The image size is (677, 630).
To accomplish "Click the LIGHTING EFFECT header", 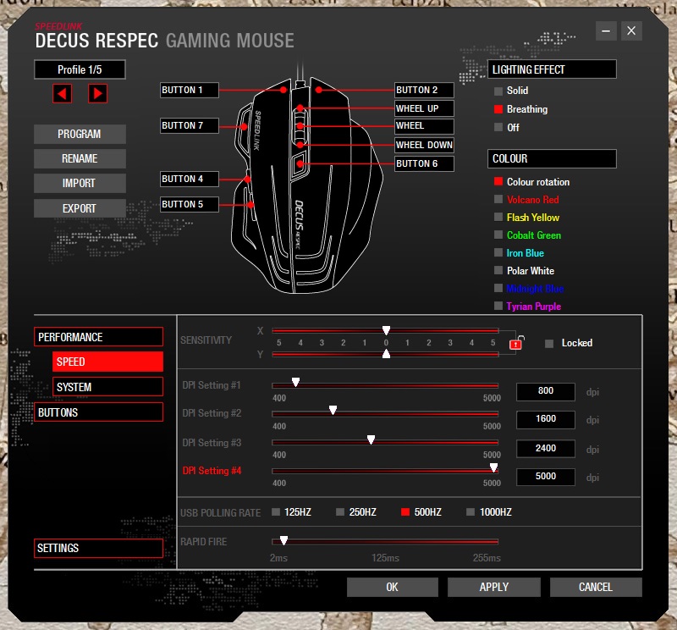I will pyautogui.click(x=552, y=69).
